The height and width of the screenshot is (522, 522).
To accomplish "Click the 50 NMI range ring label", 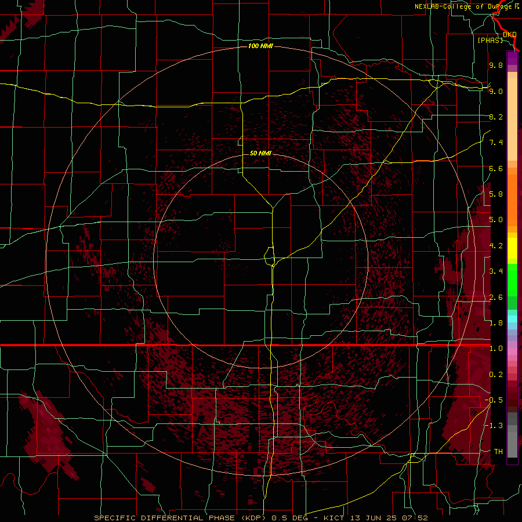I will coord(260,153).
